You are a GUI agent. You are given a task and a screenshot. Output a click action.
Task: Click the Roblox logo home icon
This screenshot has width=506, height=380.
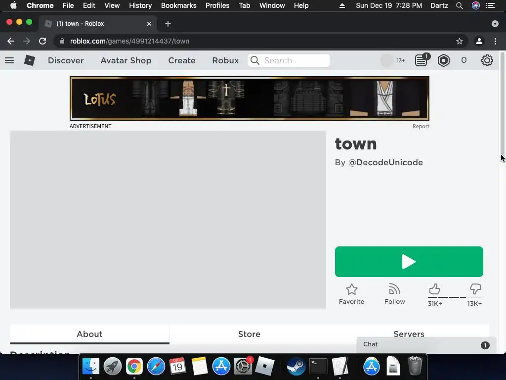29,60
